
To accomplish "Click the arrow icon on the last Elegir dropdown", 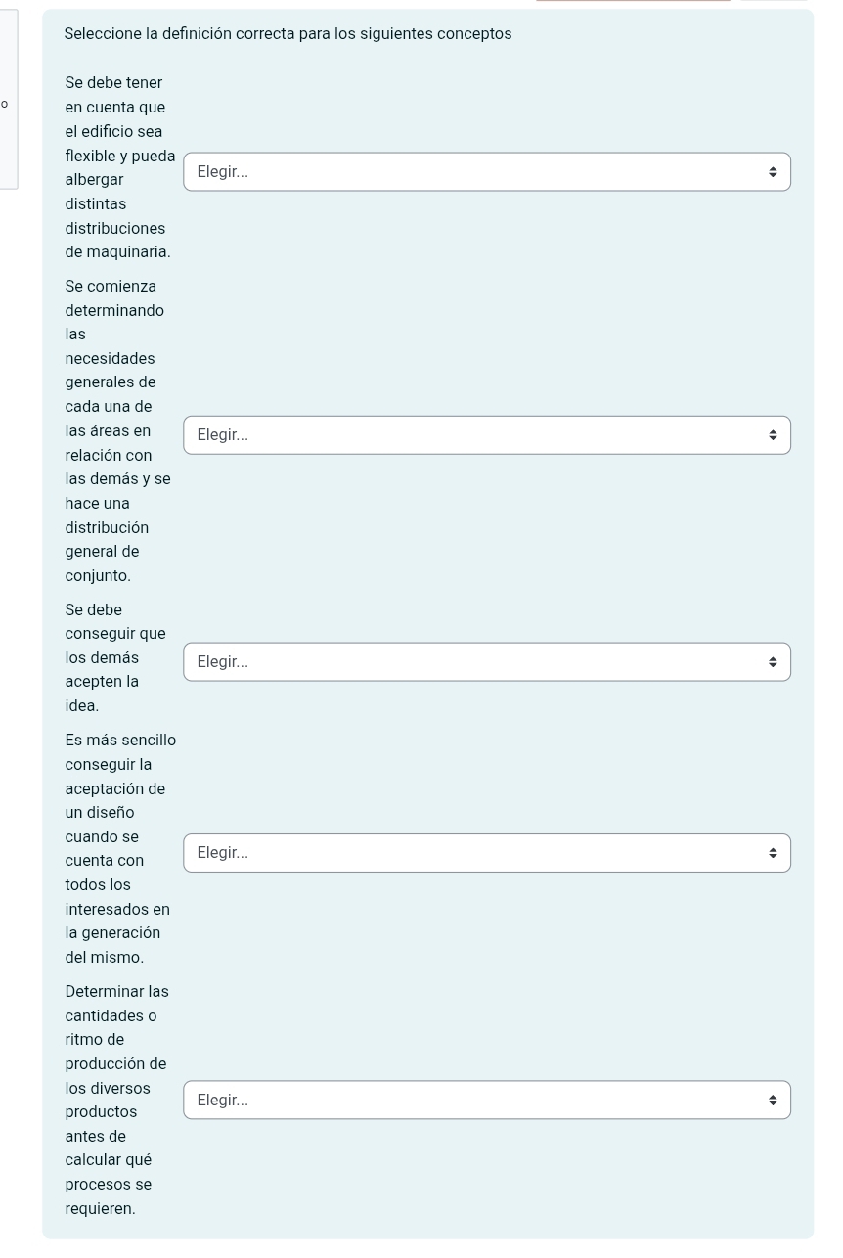I will (773, 1101).
